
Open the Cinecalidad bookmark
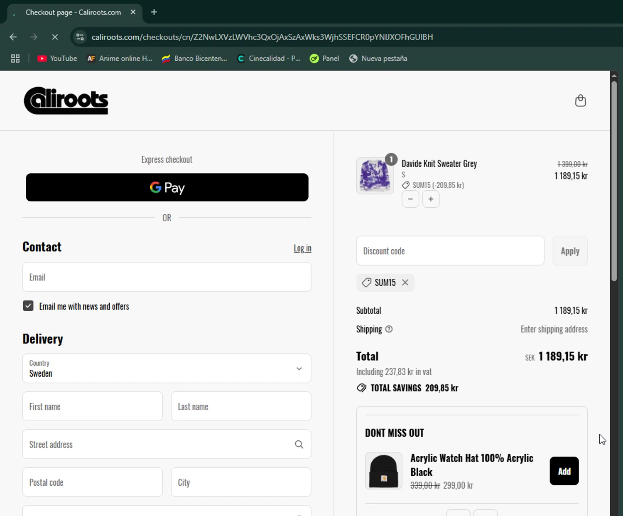(x=269, y=59)
